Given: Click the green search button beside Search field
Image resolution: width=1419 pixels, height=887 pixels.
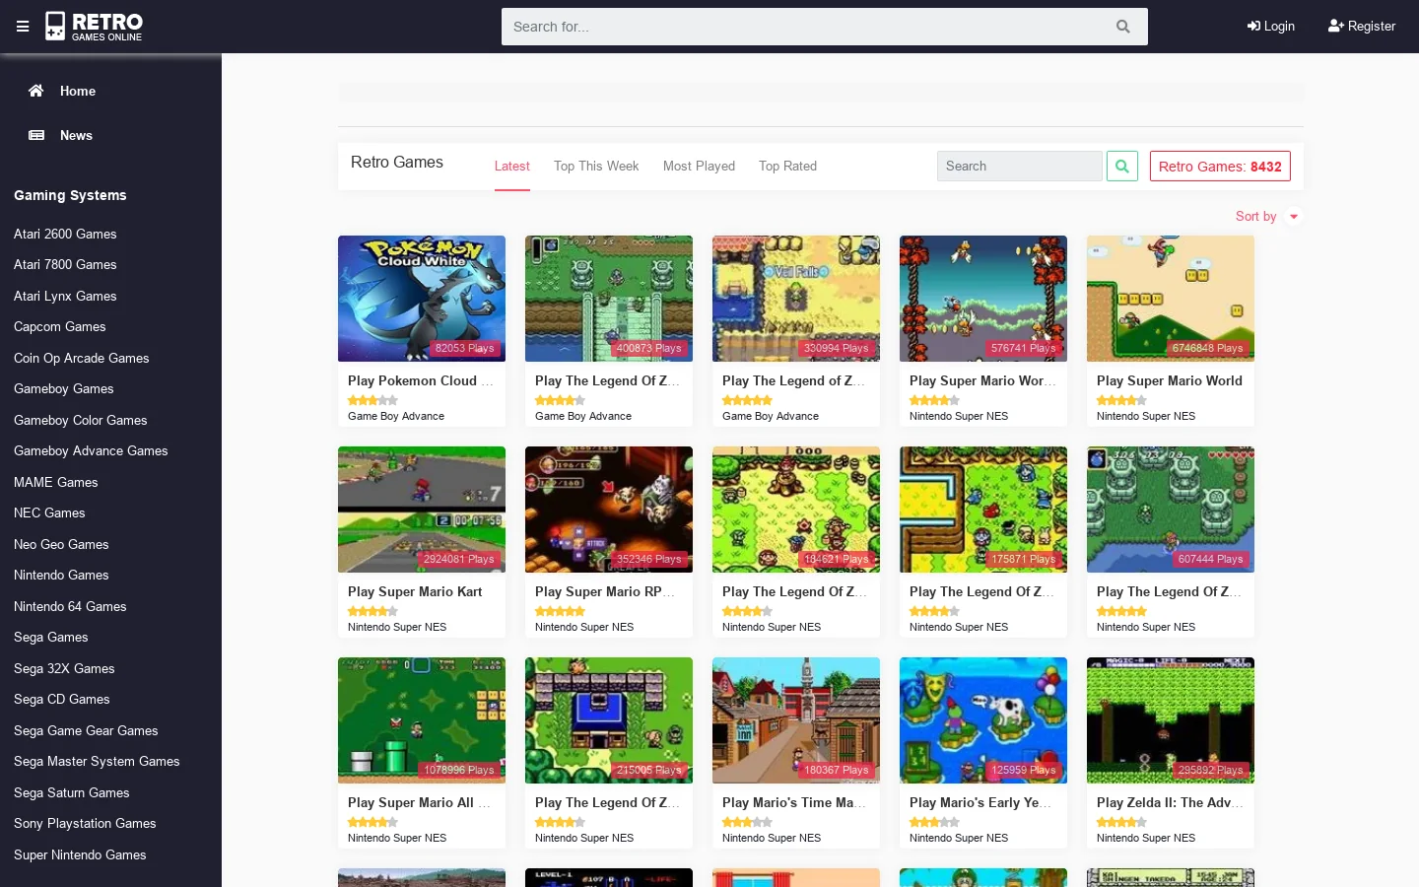Looking at the screenshot, I should coord(1122,166).
